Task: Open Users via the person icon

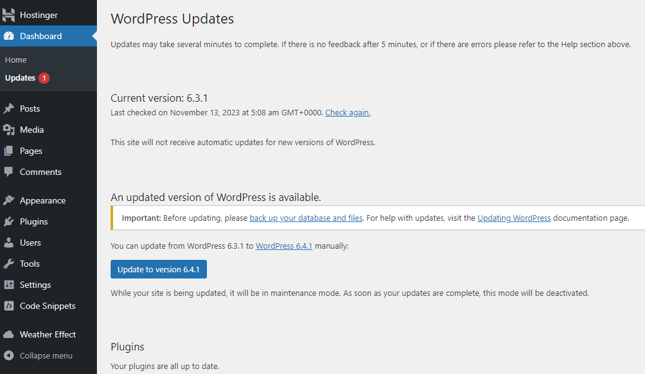Action: [x=10, y=242]
